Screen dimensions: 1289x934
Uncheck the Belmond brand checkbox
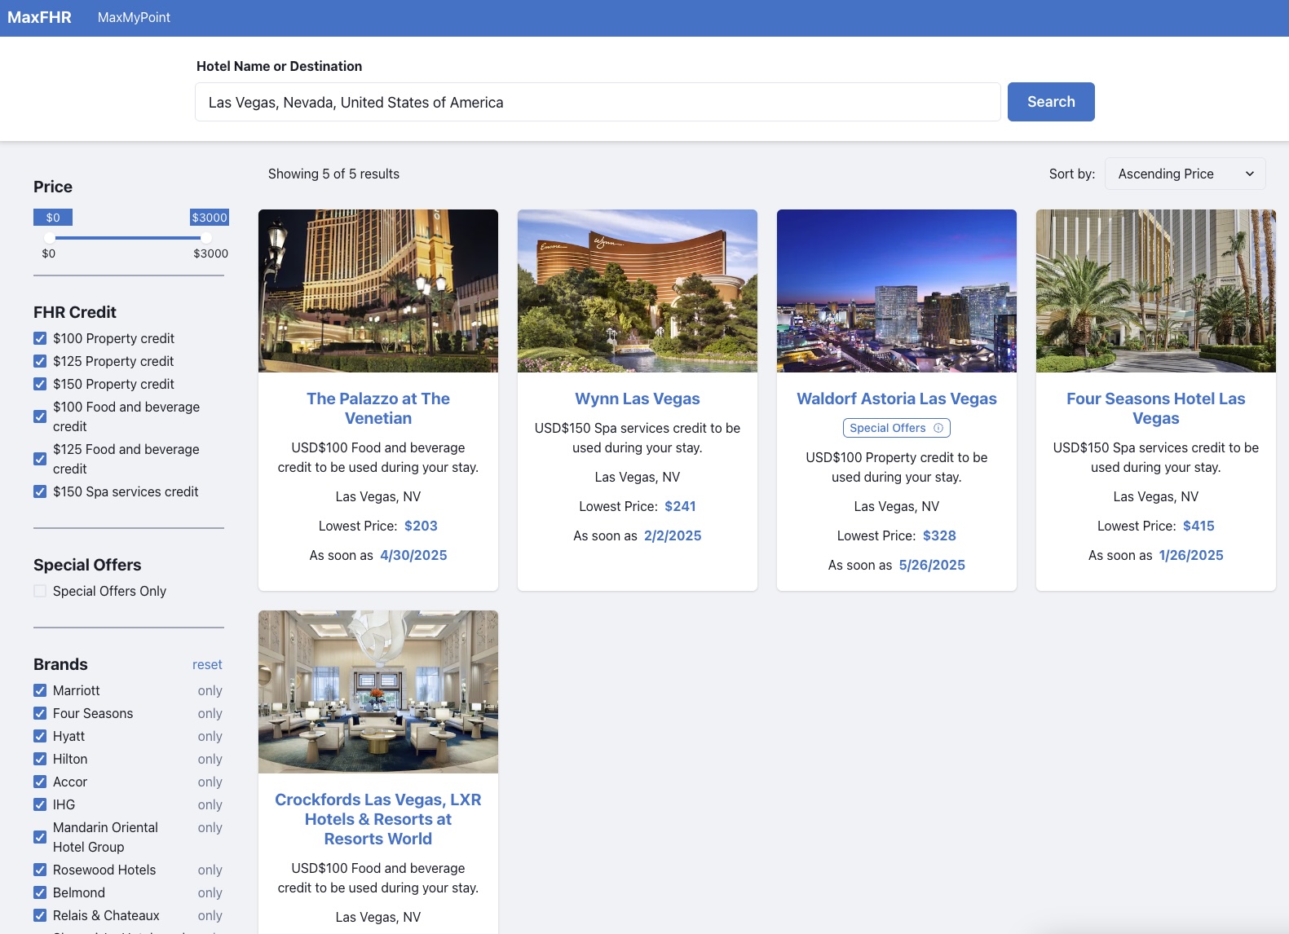(x=40, y=892)
